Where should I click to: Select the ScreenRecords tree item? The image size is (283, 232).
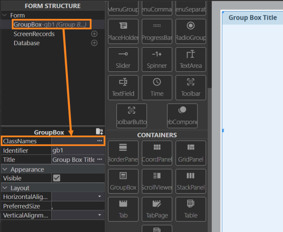click(x=34, y=34)
